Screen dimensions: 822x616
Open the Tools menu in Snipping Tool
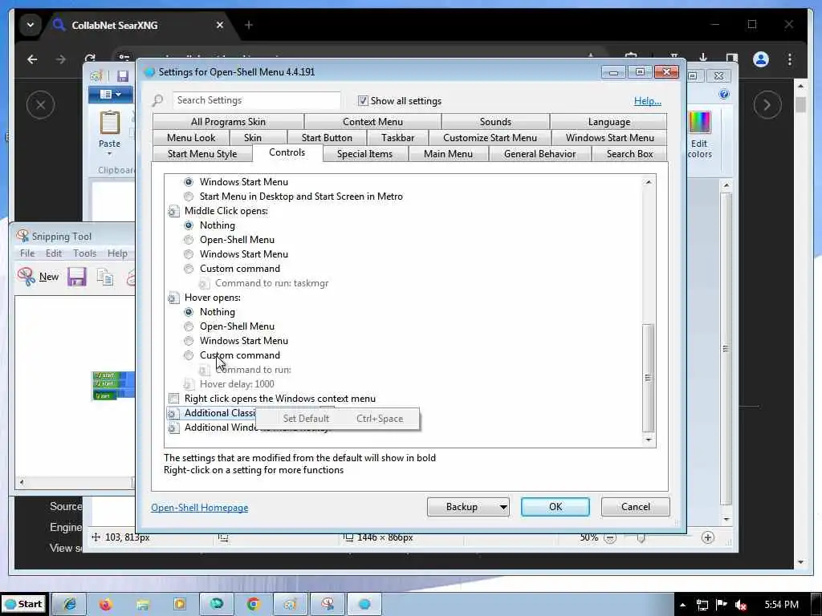click(84, 253)
